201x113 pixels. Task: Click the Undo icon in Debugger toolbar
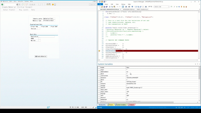pyautogui.click(x=117, y=7)
